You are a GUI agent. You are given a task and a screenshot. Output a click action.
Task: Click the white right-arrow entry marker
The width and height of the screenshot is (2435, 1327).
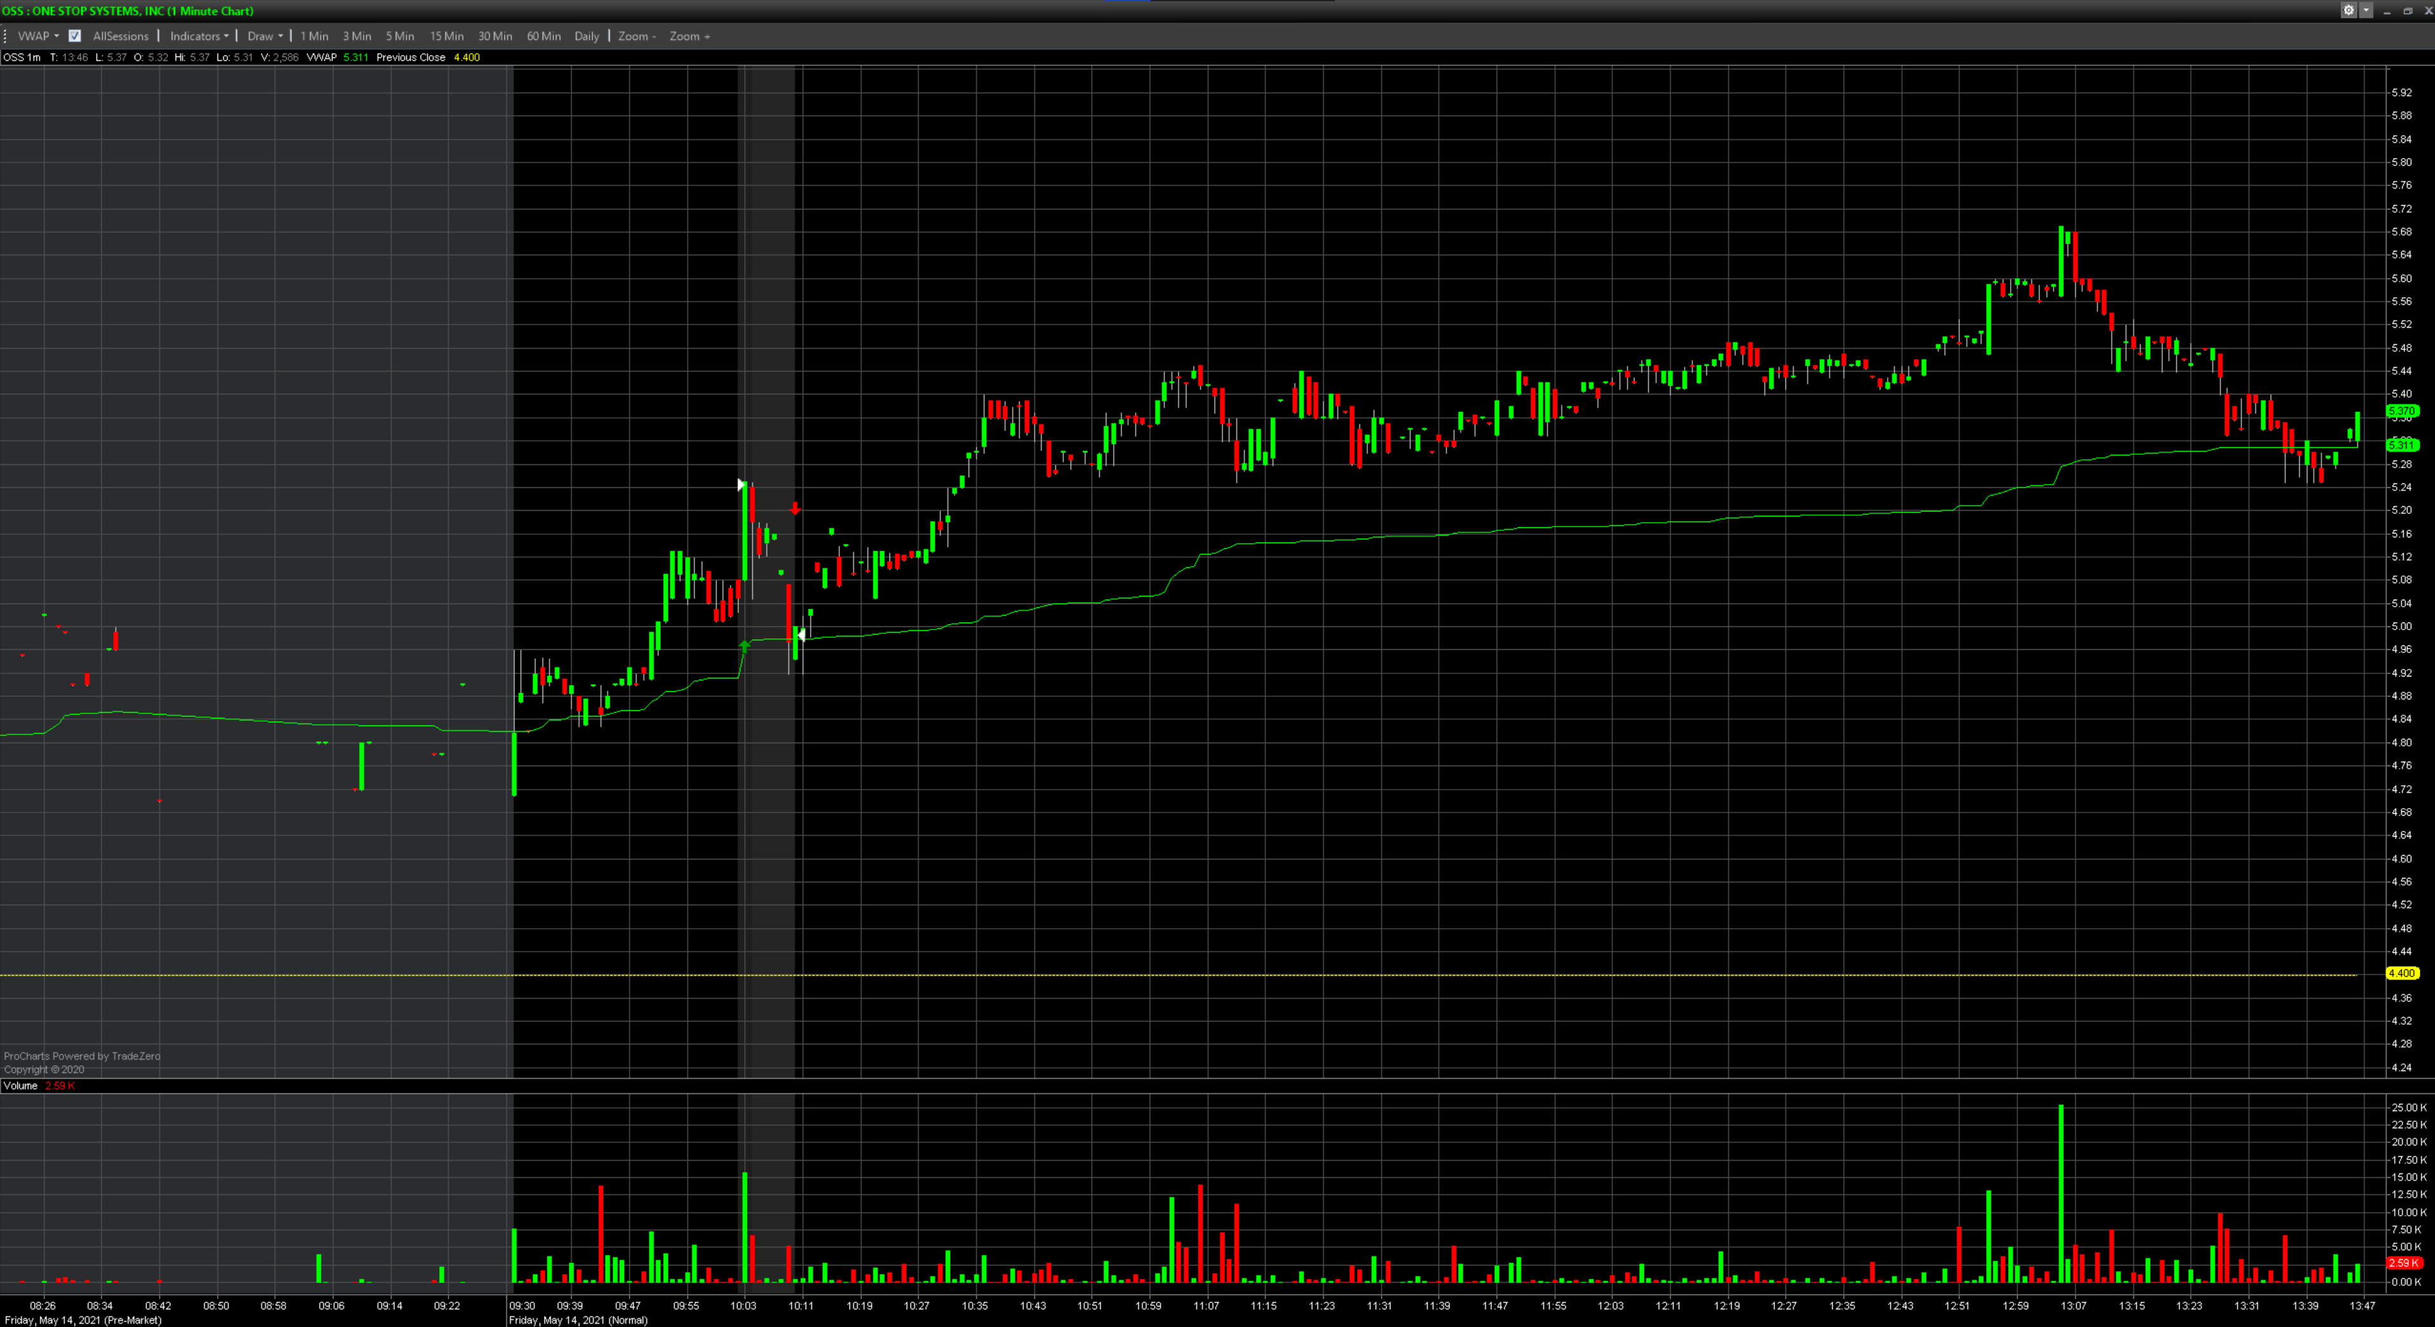(x=742, y=485)
